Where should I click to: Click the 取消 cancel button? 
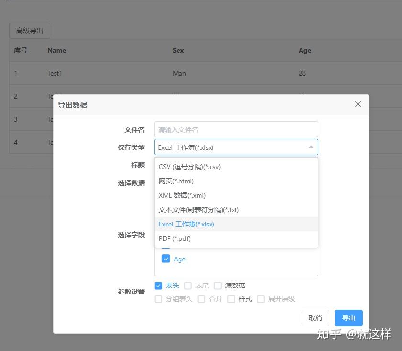pyautogui.click(x=315, y=317)
